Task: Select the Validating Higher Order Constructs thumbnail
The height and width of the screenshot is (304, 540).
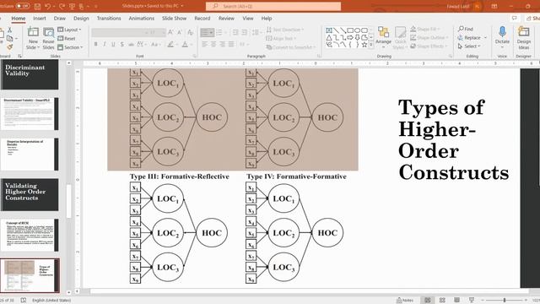Action: [x=30, y=194]
